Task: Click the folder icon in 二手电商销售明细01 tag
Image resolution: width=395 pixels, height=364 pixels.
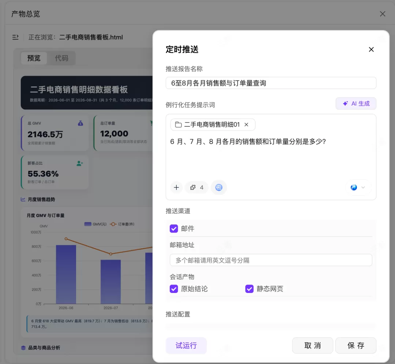Action: point(178,125)
